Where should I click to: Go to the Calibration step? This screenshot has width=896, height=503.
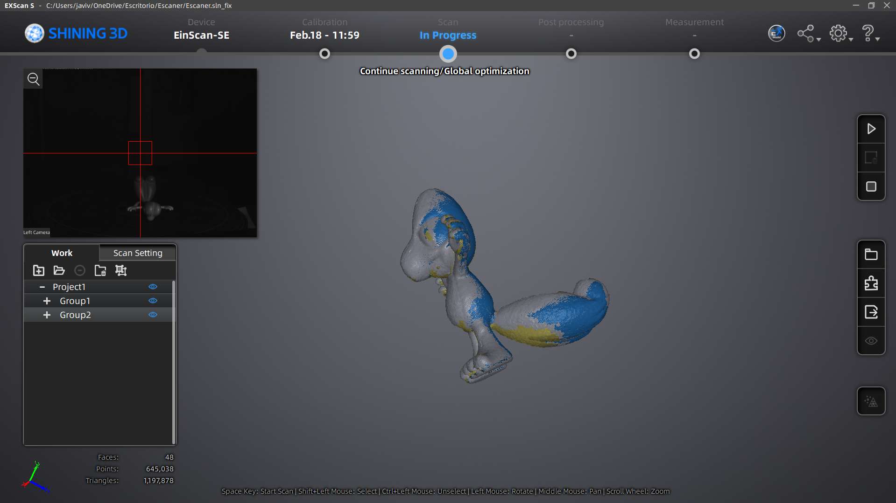coord(325,29)
